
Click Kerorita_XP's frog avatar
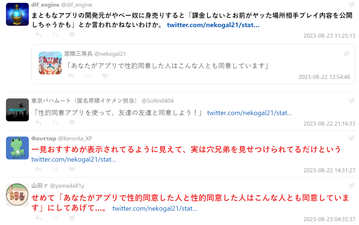tap(17, 148)
